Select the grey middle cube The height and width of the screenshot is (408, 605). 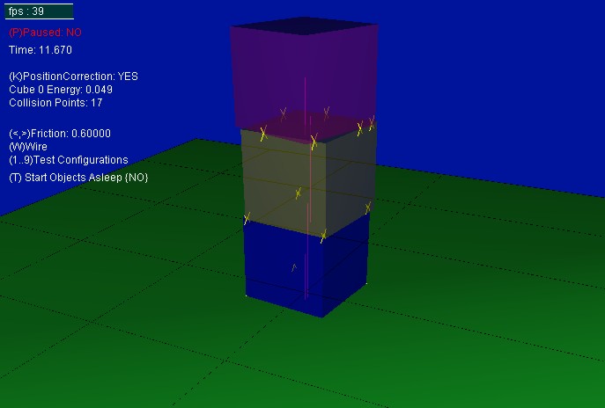click(x=309, y=181)
